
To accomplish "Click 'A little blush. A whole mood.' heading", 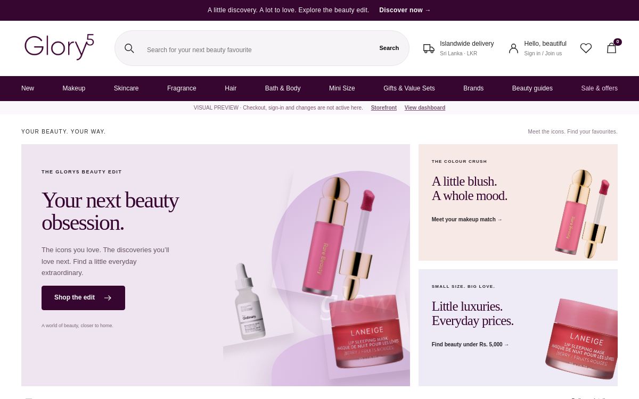I will point(470,188).
